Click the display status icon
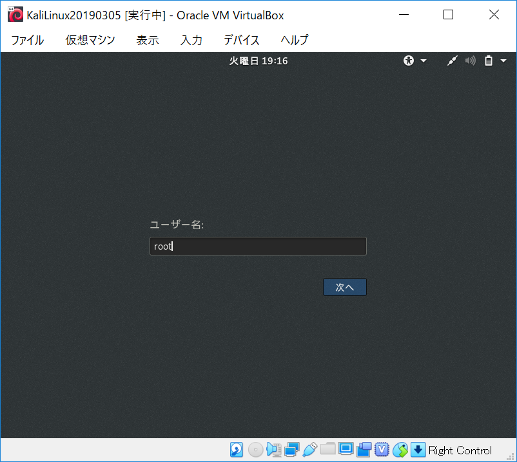The width and height of the screenshot is (517, 462). (x=346, y=449)
